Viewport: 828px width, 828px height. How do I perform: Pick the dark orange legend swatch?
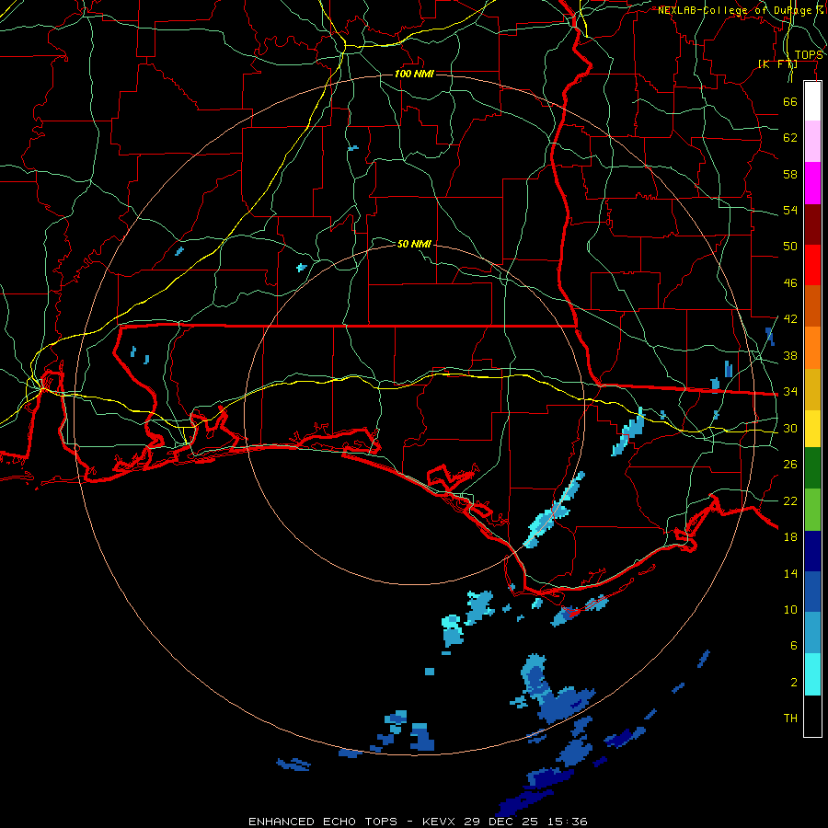pos(812,306)
